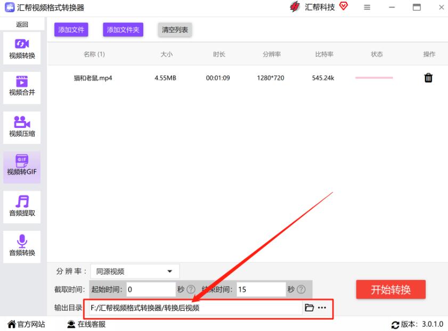The height and width of the screenshot is (331, 448).
Task: Click the 起始时间 start time input field
Action: pos(150,289)
